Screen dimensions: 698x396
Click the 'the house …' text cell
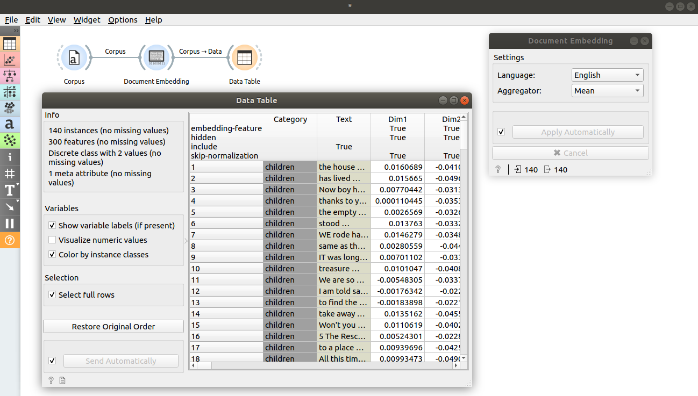coord(344,167)
